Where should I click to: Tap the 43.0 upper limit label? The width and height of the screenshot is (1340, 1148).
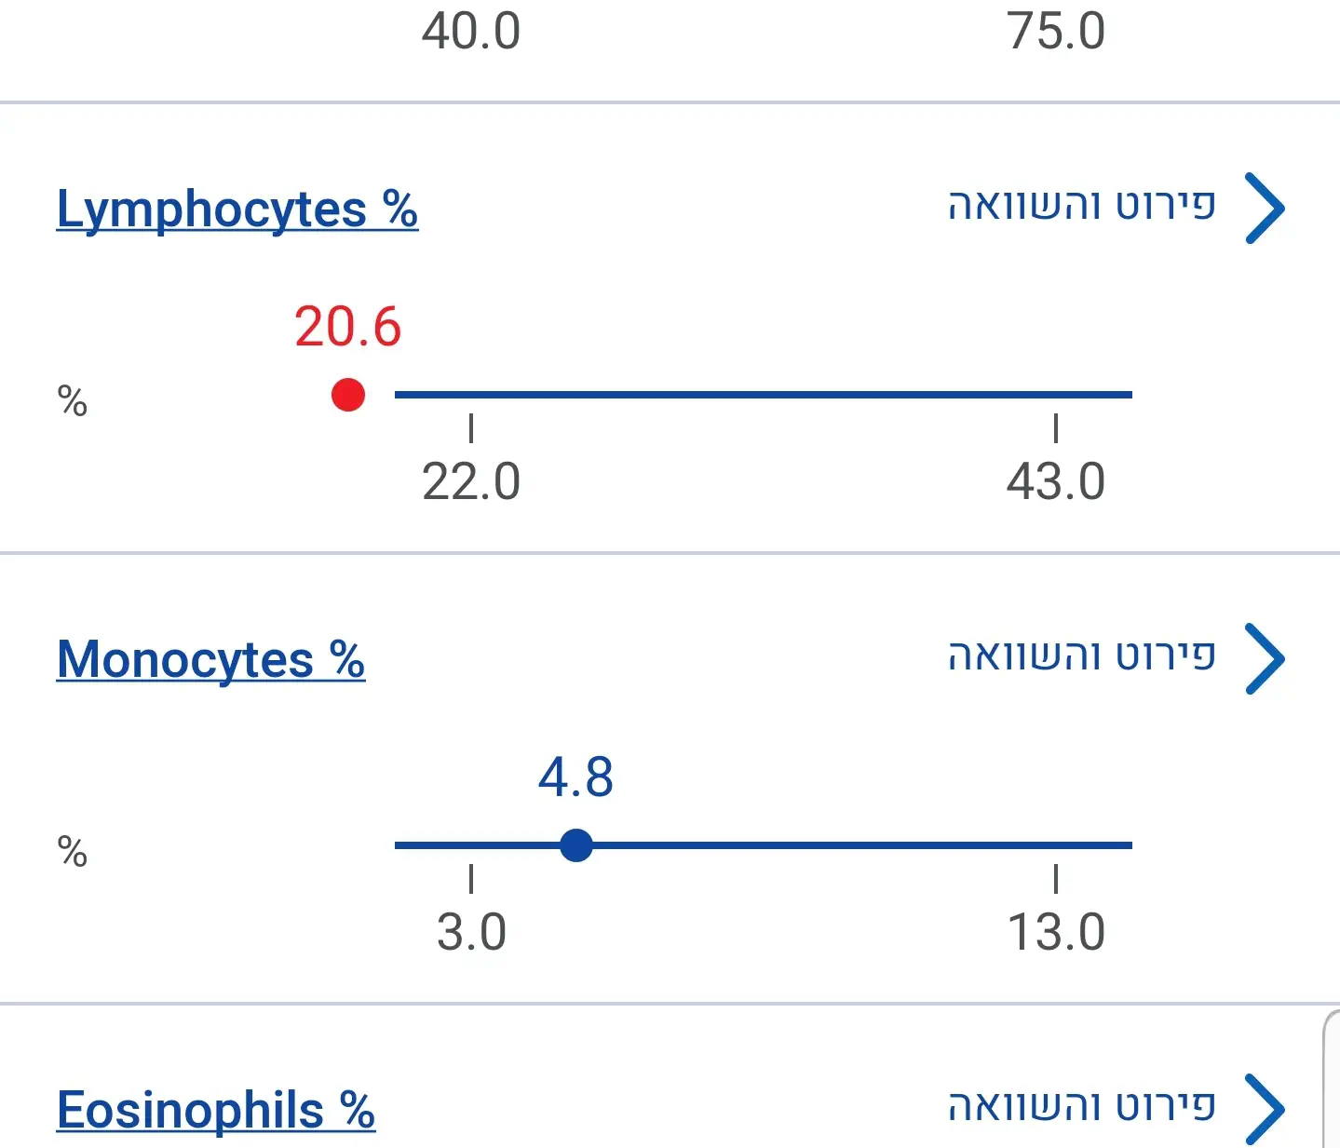pyautogui.click(x=1055, y=482)
